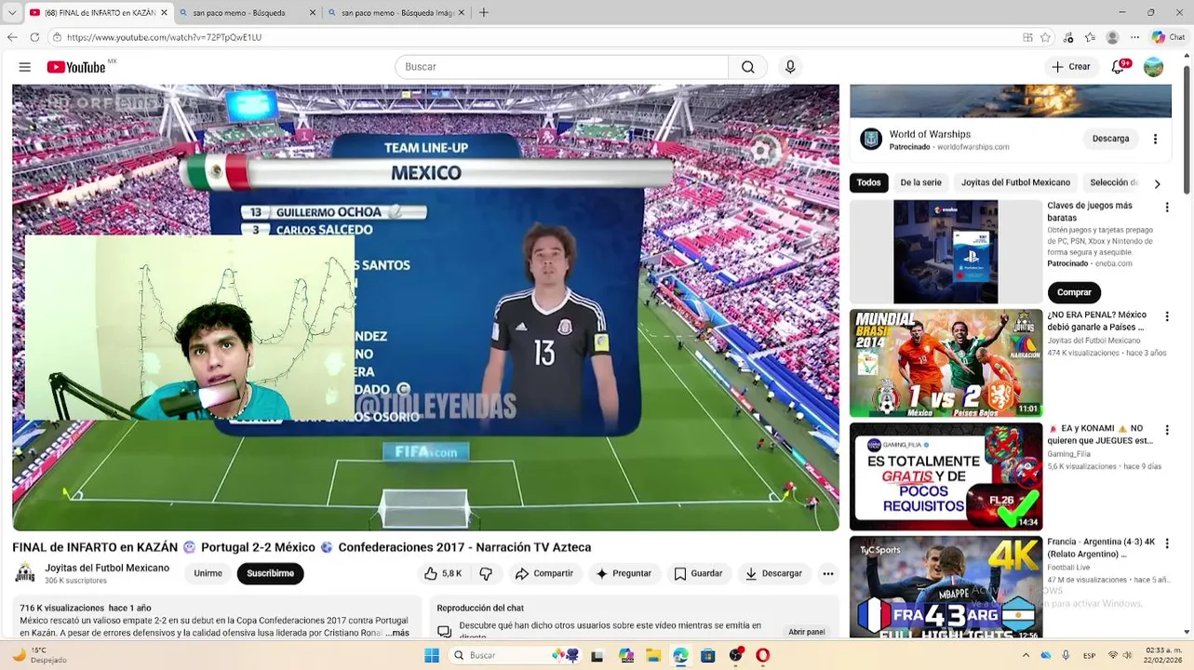Screen dimensions: 1194x670
Task: Open the Edge profile icon
Action: coord(1112,37)
